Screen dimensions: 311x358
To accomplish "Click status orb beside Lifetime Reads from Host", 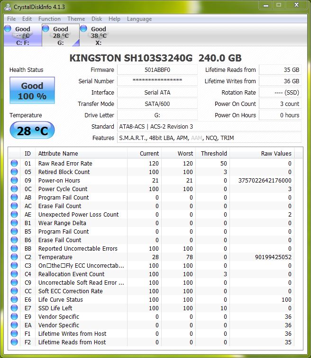I will 14,342.
